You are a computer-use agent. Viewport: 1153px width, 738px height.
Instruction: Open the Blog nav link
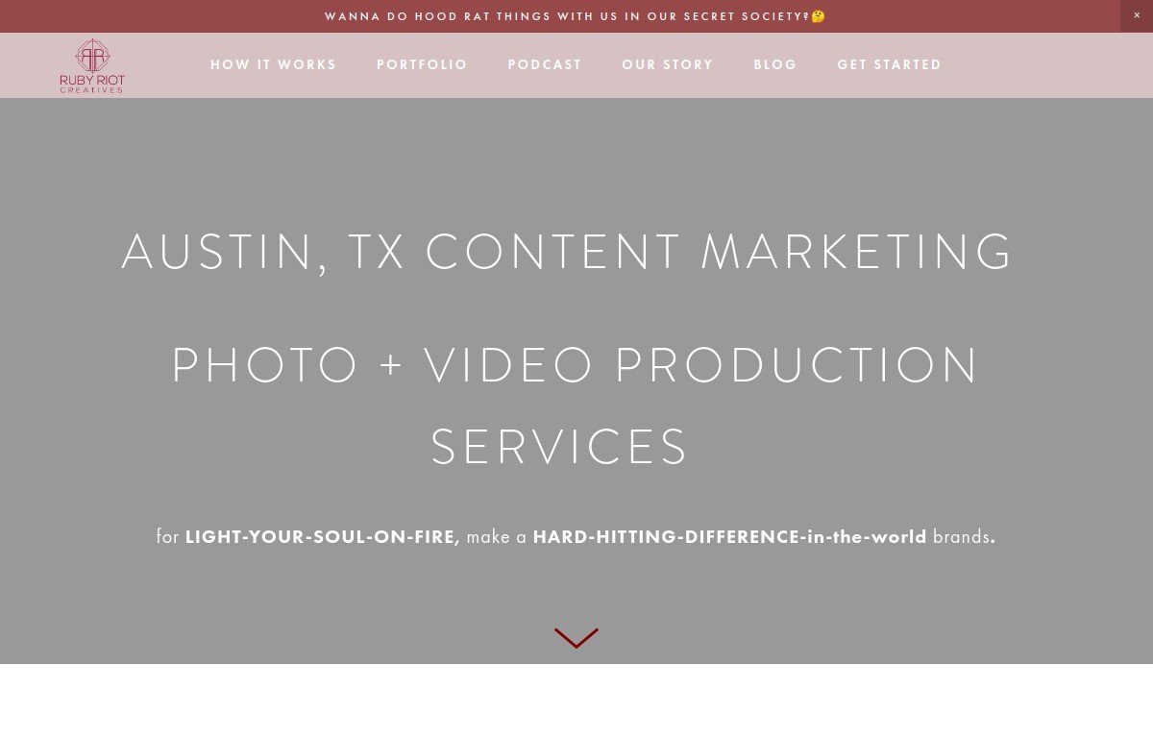775,64
